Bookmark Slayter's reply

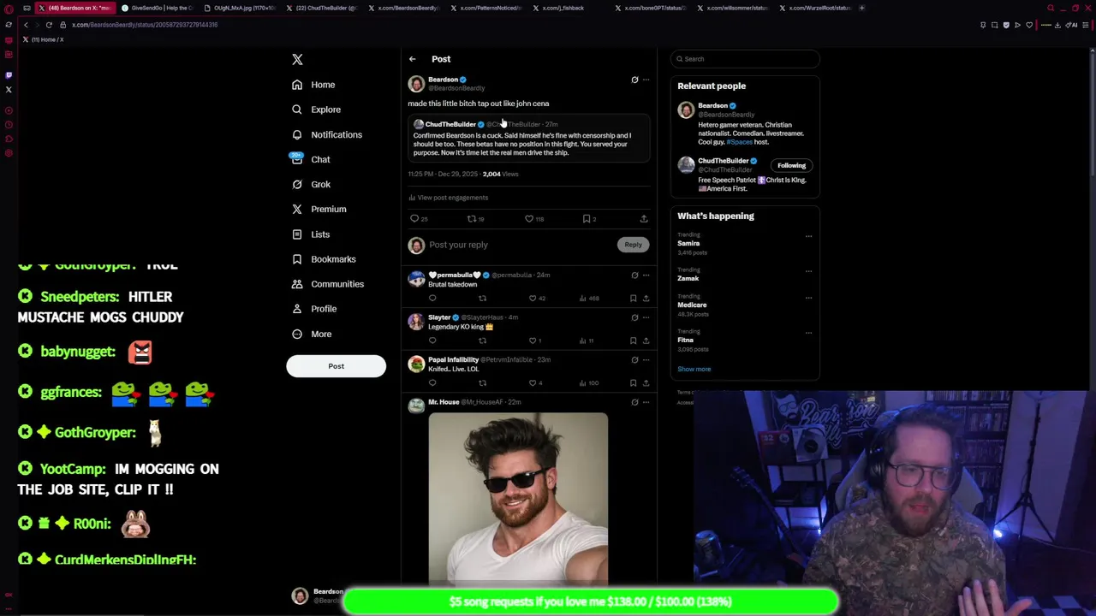(633, 341)
